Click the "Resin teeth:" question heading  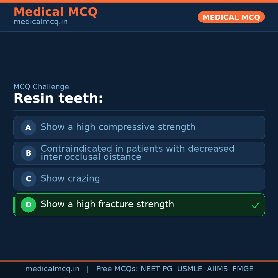point(58,99)
